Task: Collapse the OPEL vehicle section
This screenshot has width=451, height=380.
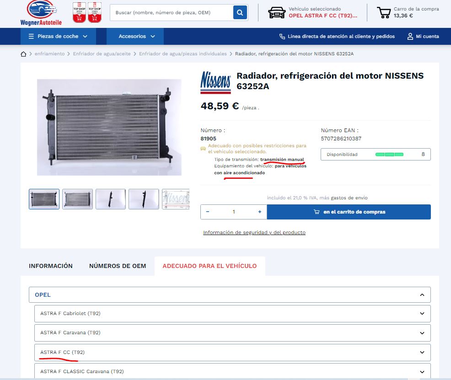Action: tap(422, 295)
